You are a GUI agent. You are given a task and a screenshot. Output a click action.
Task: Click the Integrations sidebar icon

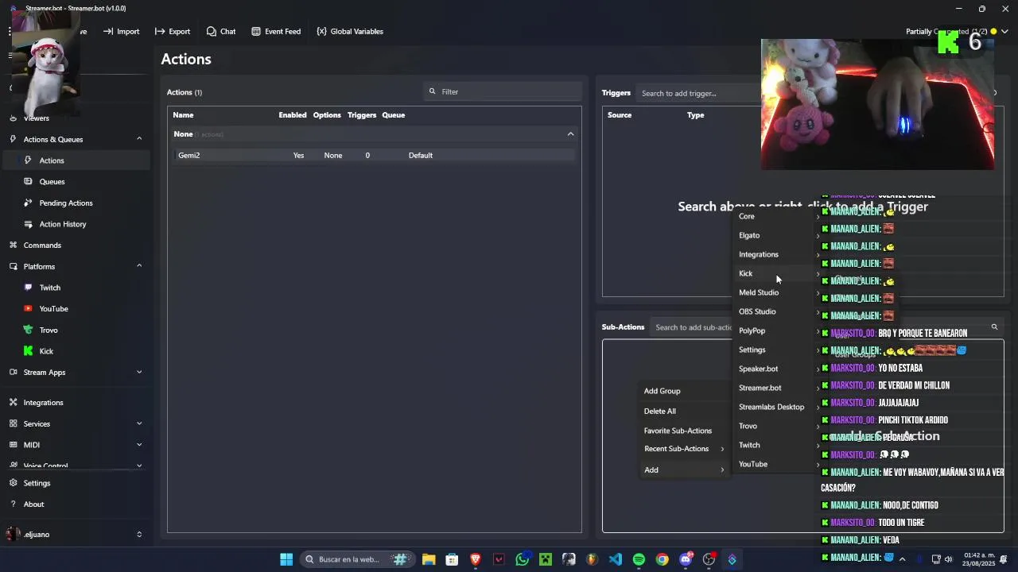[13, 403]
